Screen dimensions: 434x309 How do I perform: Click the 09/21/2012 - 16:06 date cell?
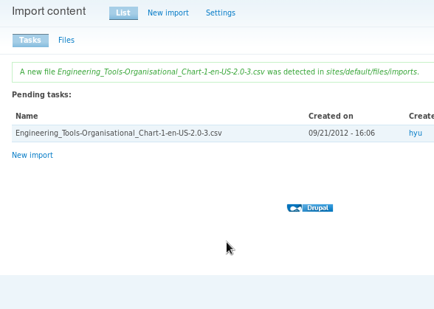click(x=342, y=133)
